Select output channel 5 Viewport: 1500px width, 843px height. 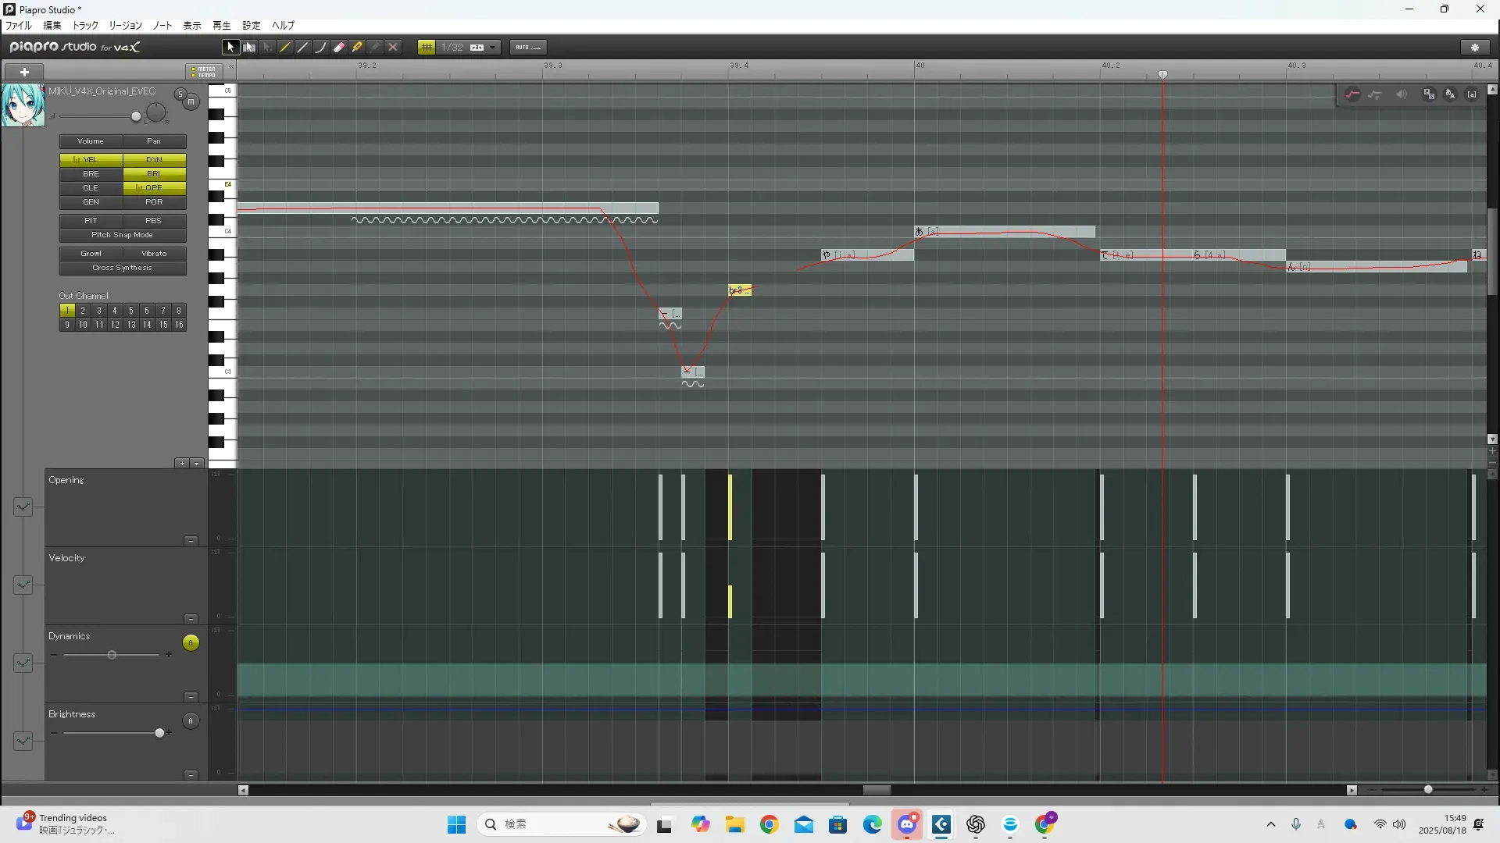click(x=130, y=311)
